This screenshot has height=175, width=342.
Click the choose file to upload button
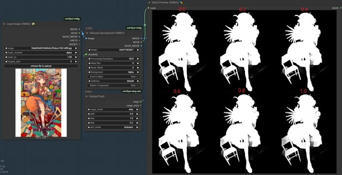coord(41,66)
